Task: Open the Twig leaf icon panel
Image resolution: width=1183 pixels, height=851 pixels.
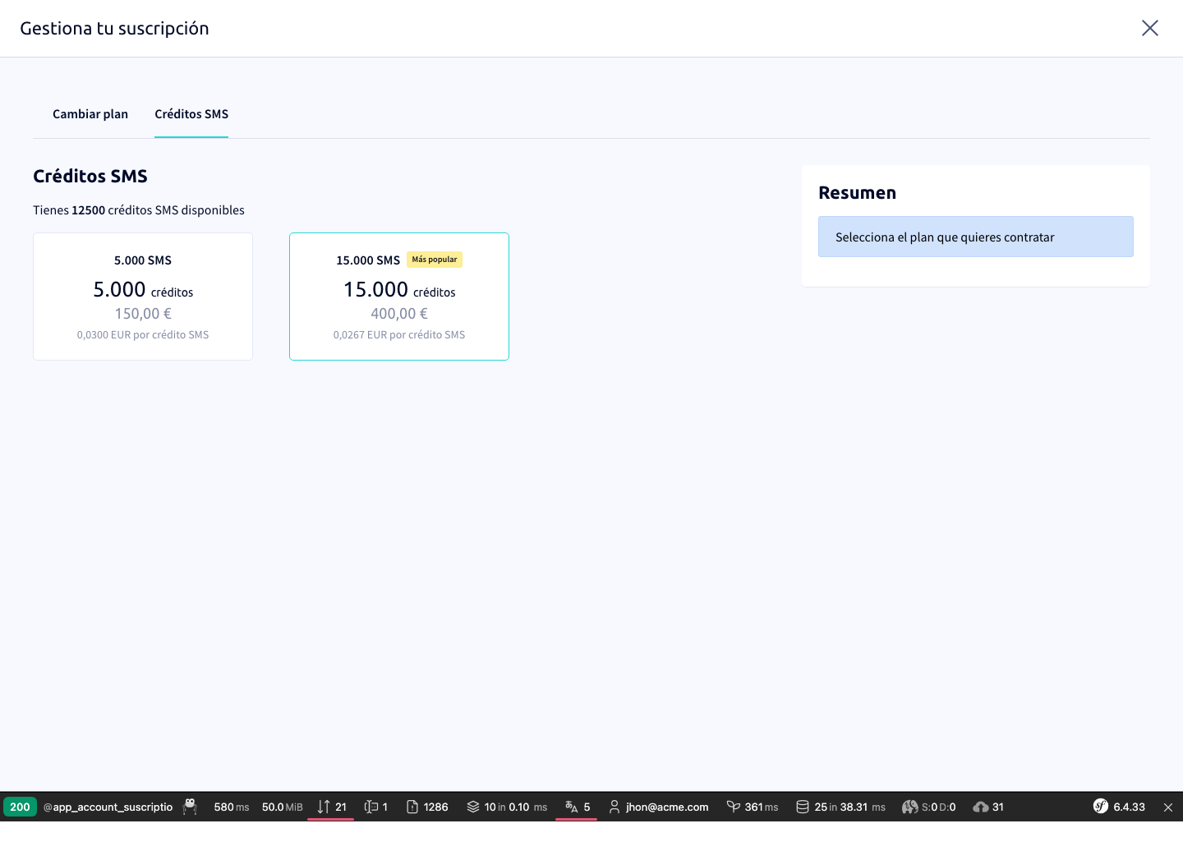Action: tap(734, 807)
